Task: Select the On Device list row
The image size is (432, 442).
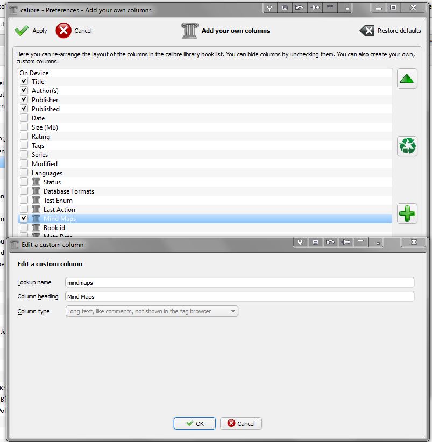Action: 205,73
